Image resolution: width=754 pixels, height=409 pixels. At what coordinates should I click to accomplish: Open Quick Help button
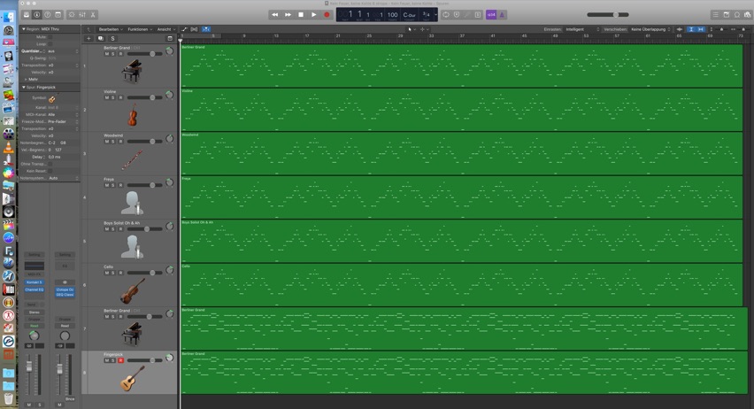tap(48, 15)
